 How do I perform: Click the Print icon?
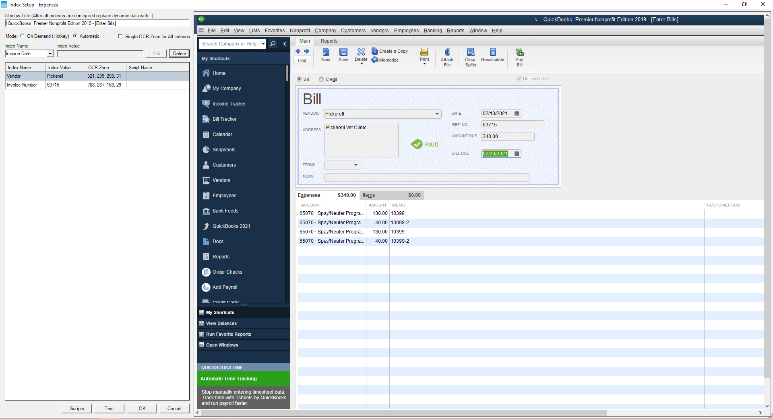tap(424, 52)
